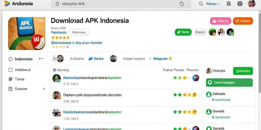Click the five gold stars rating
The height and width of the screenshot is (130, 261).
(60, 38)
